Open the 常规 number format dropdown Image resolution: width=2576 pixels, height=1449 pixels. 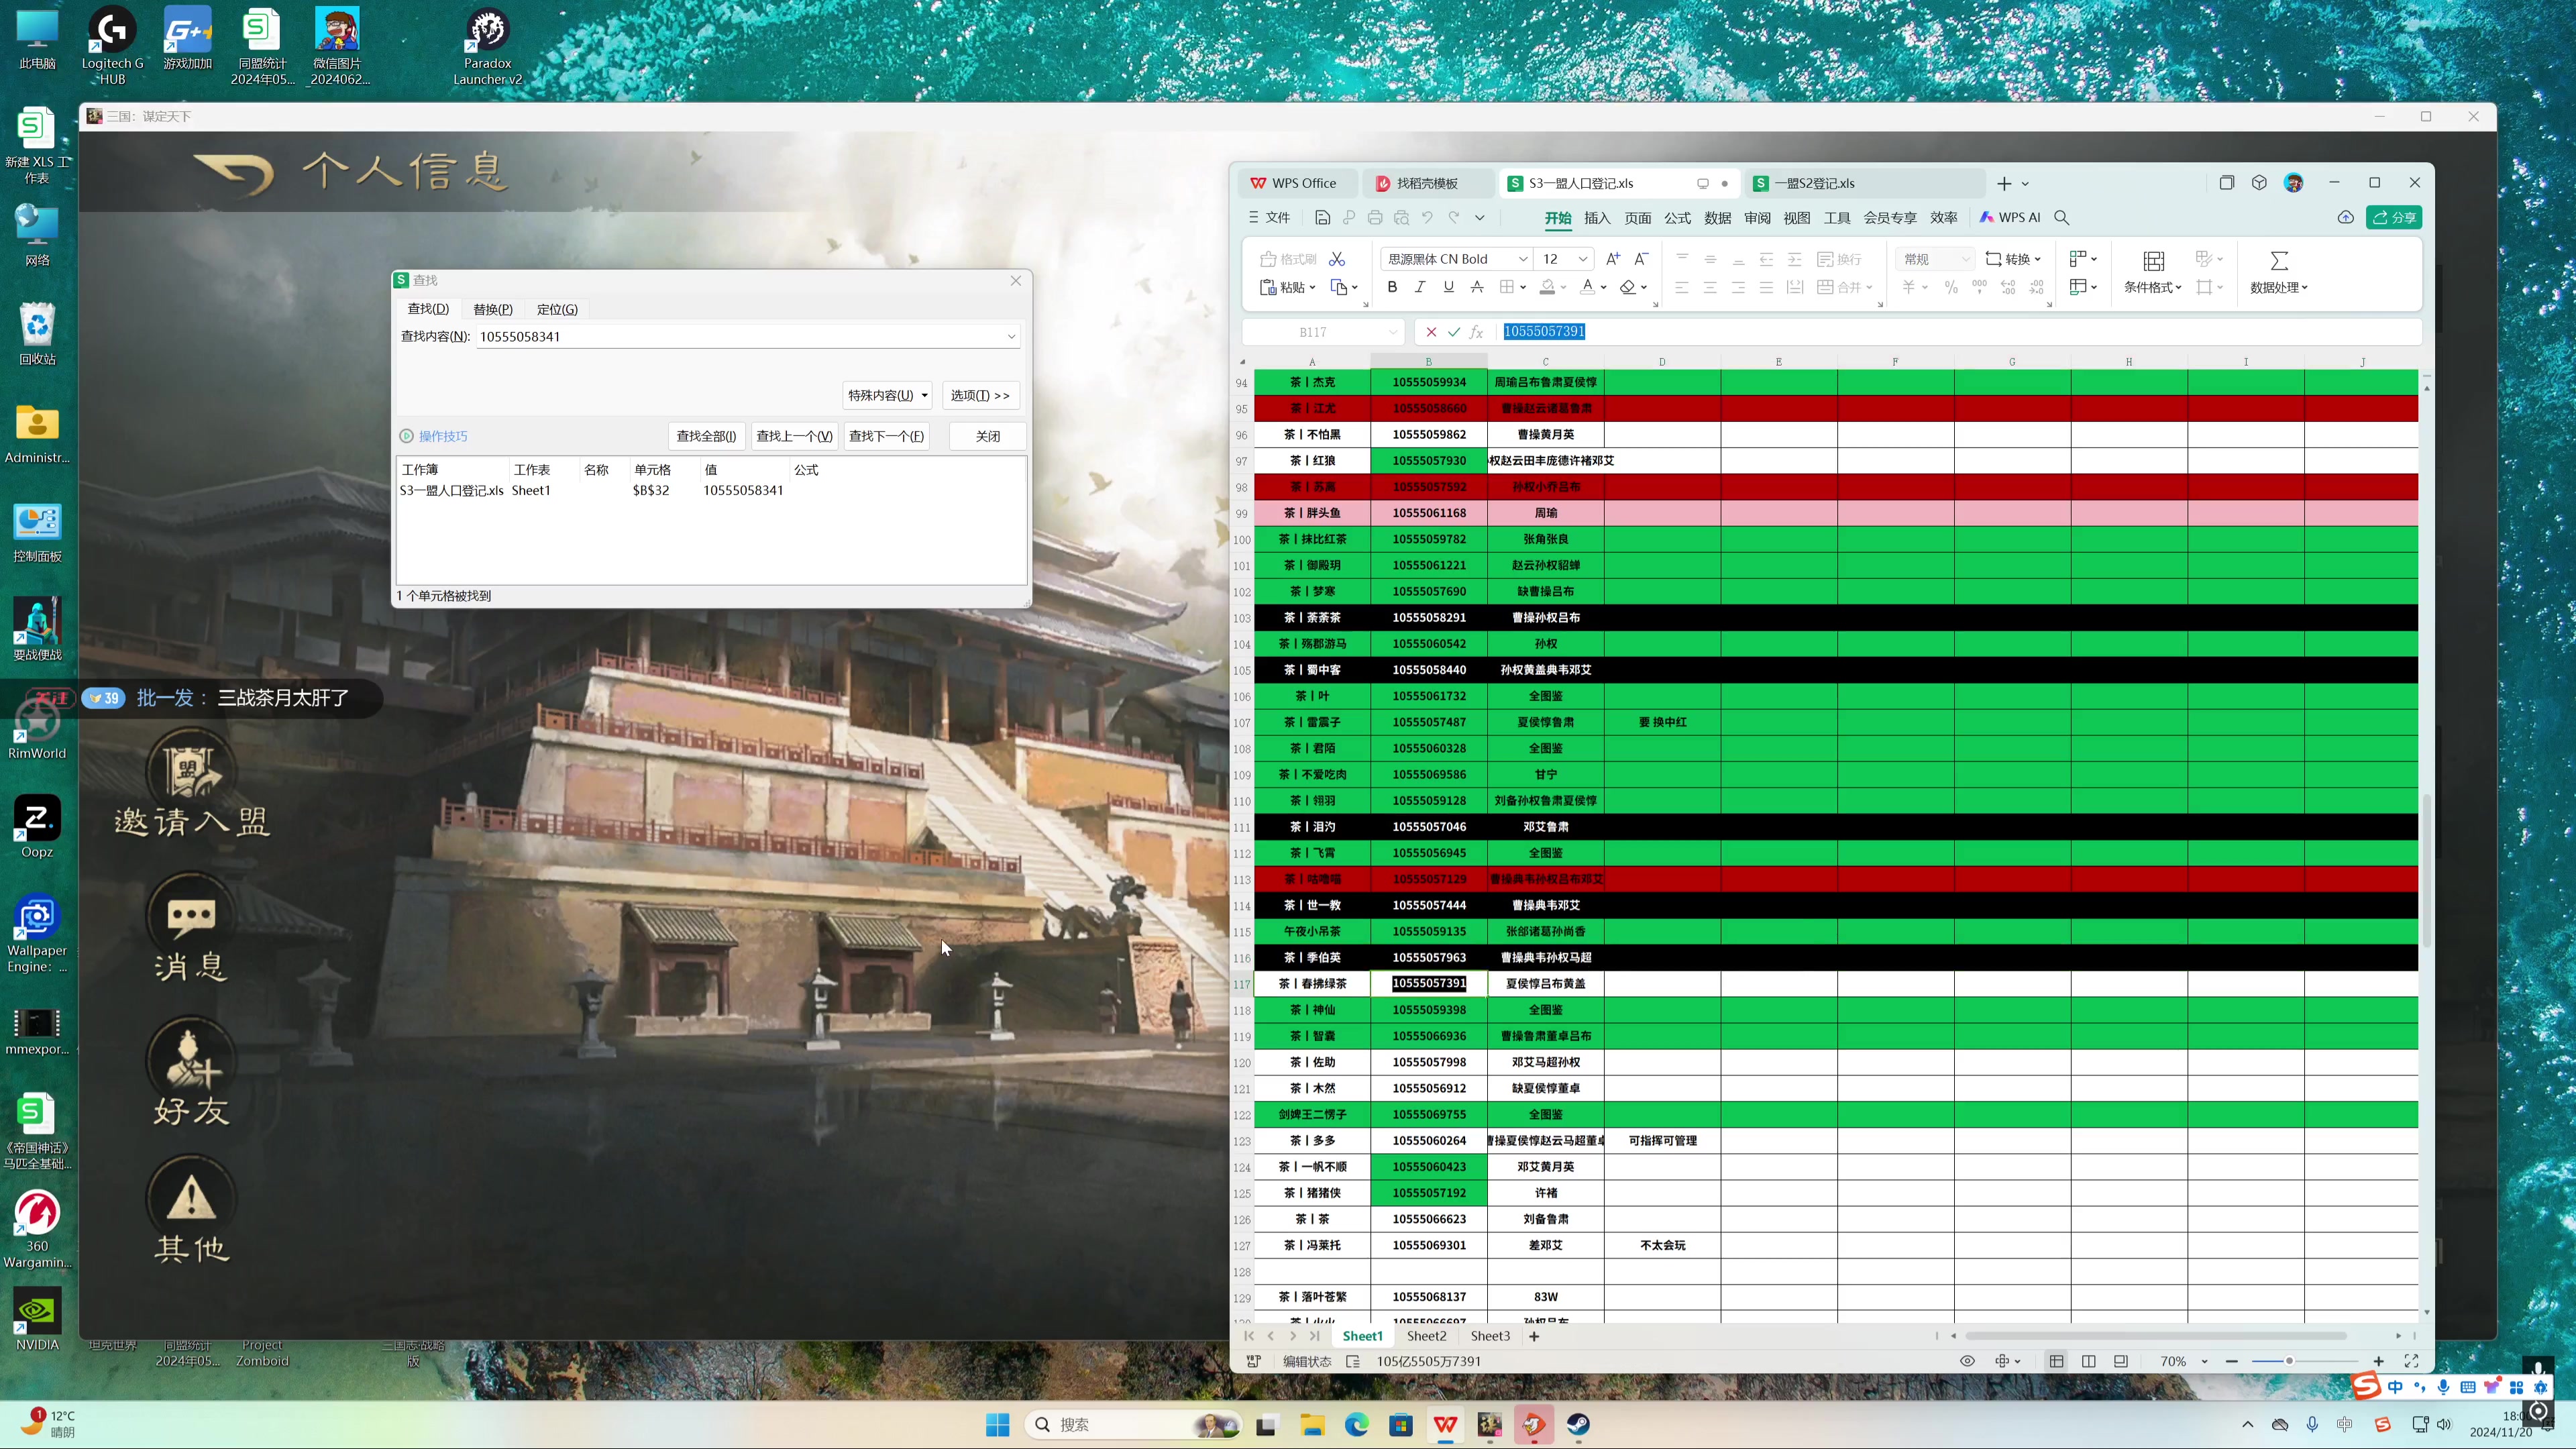1965,259
